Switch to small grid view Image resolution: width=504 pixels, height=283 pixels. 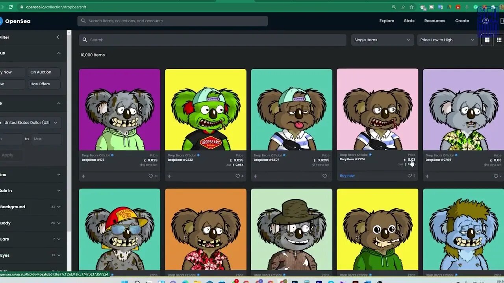tap(499, 40)
